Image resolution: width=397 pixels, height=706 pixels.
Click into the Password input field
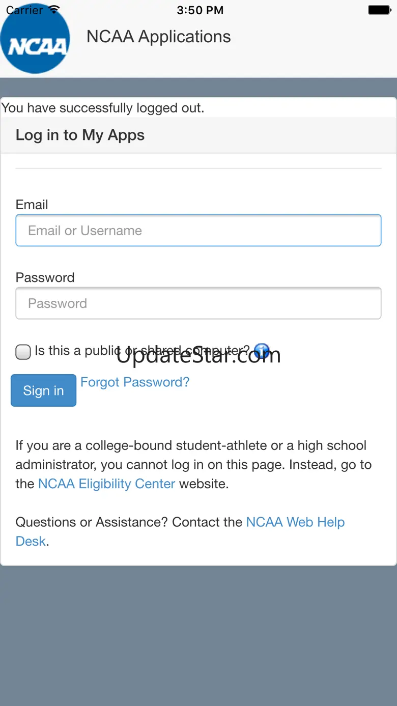tap(198, 303)
